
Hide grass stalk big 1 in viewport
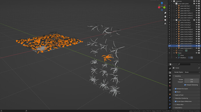196,6
